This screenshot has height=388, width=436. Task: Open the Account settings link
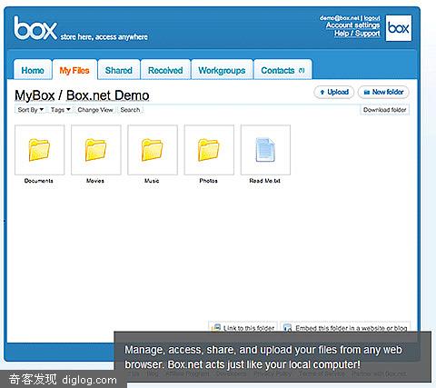point(352,25)
